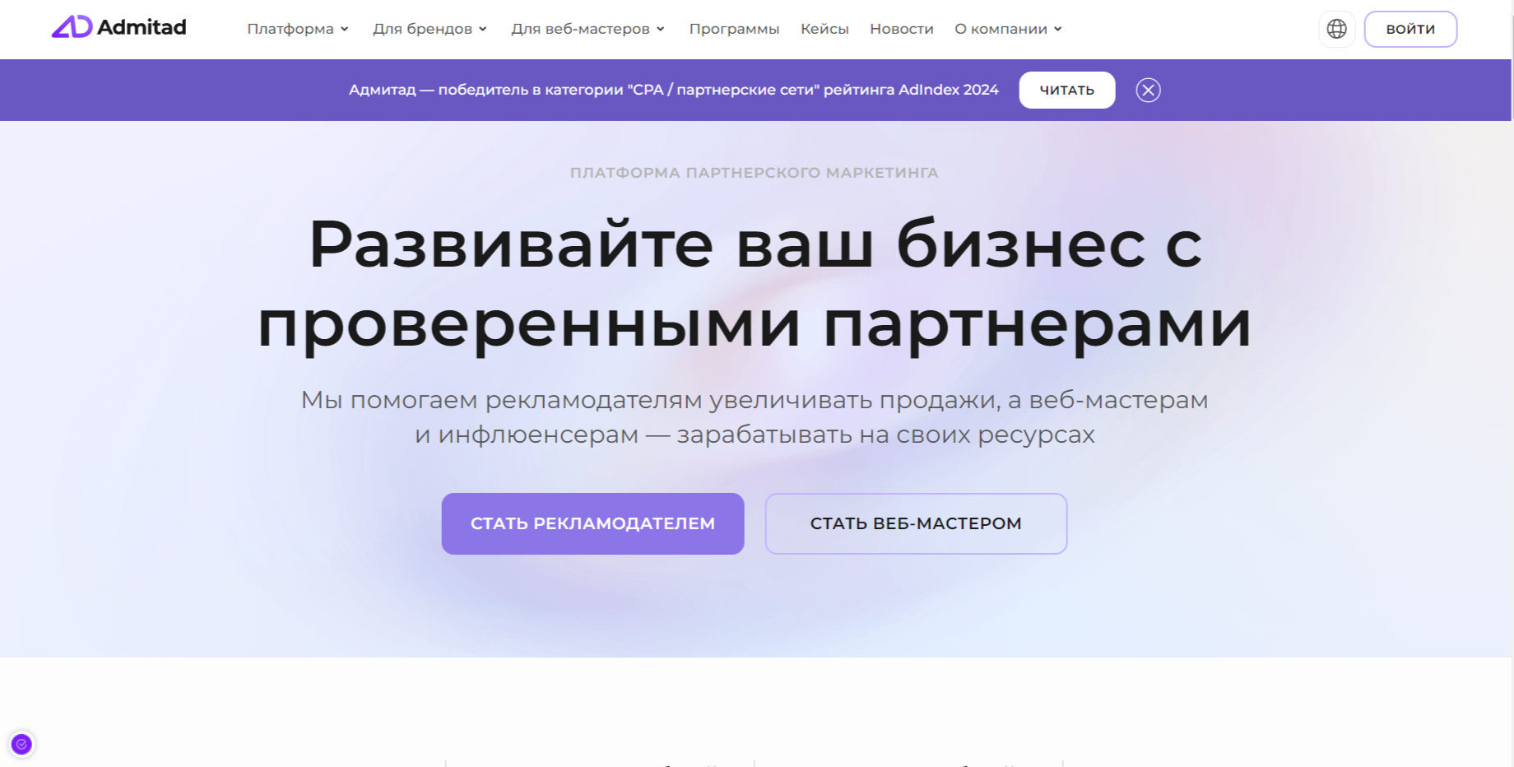Expand the Платформа dropdown menu
Screen dimensions: 1514x767
click(297, 28)
